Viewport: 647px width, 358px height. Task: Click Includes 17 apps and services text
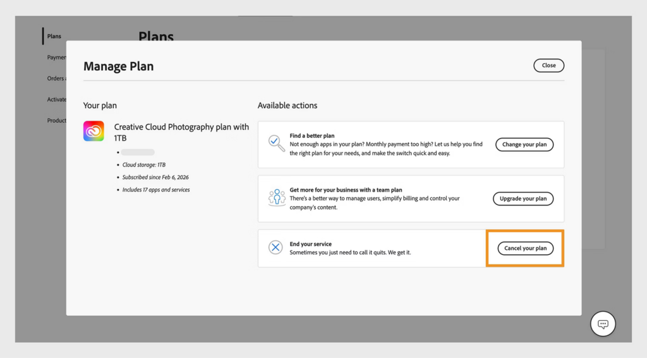(x=156, y=190)
